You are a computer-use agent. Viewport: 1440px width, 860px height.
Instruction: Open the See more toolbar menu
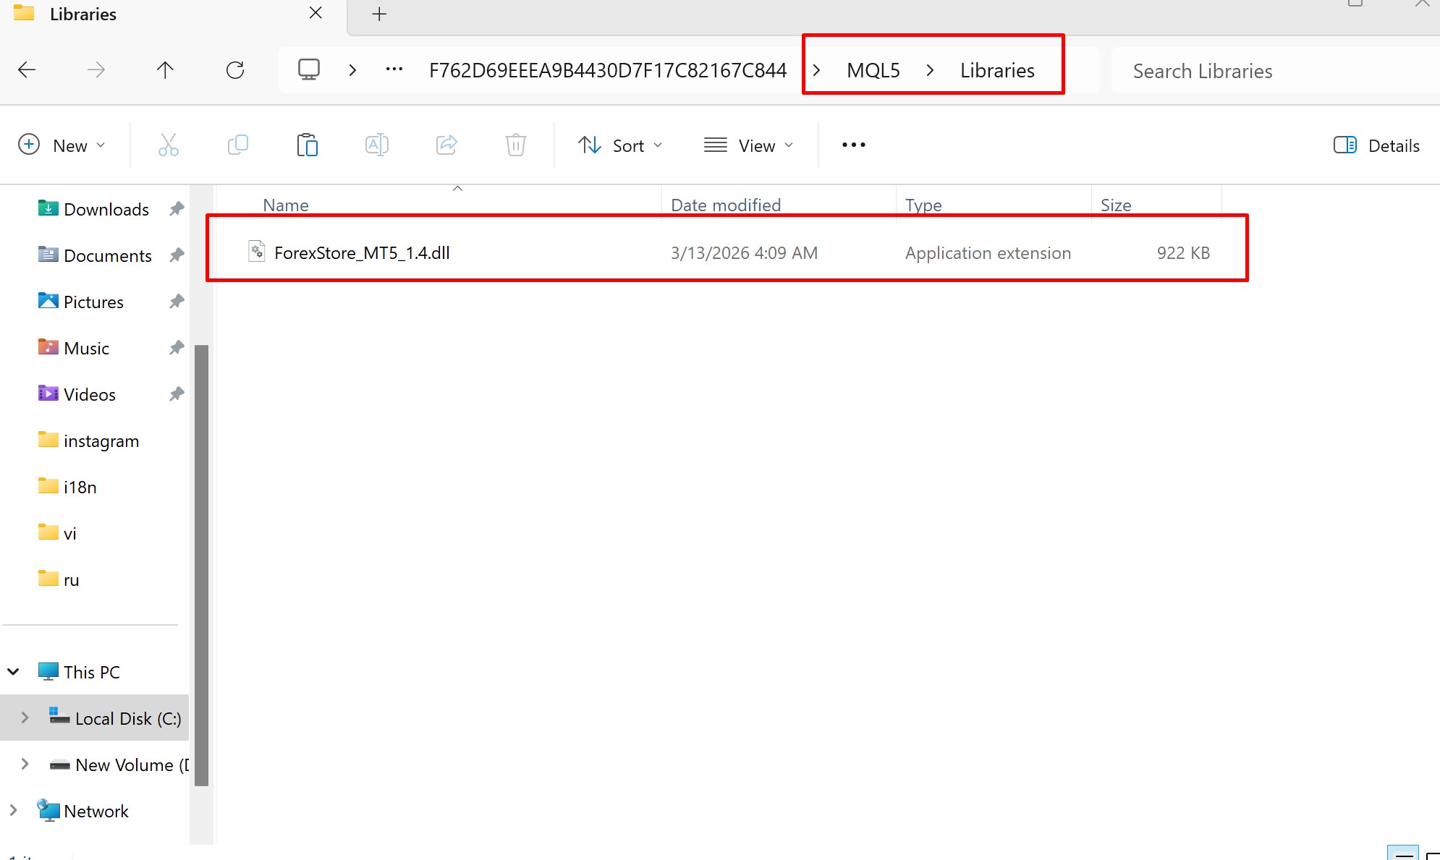[x=854, y=145]
